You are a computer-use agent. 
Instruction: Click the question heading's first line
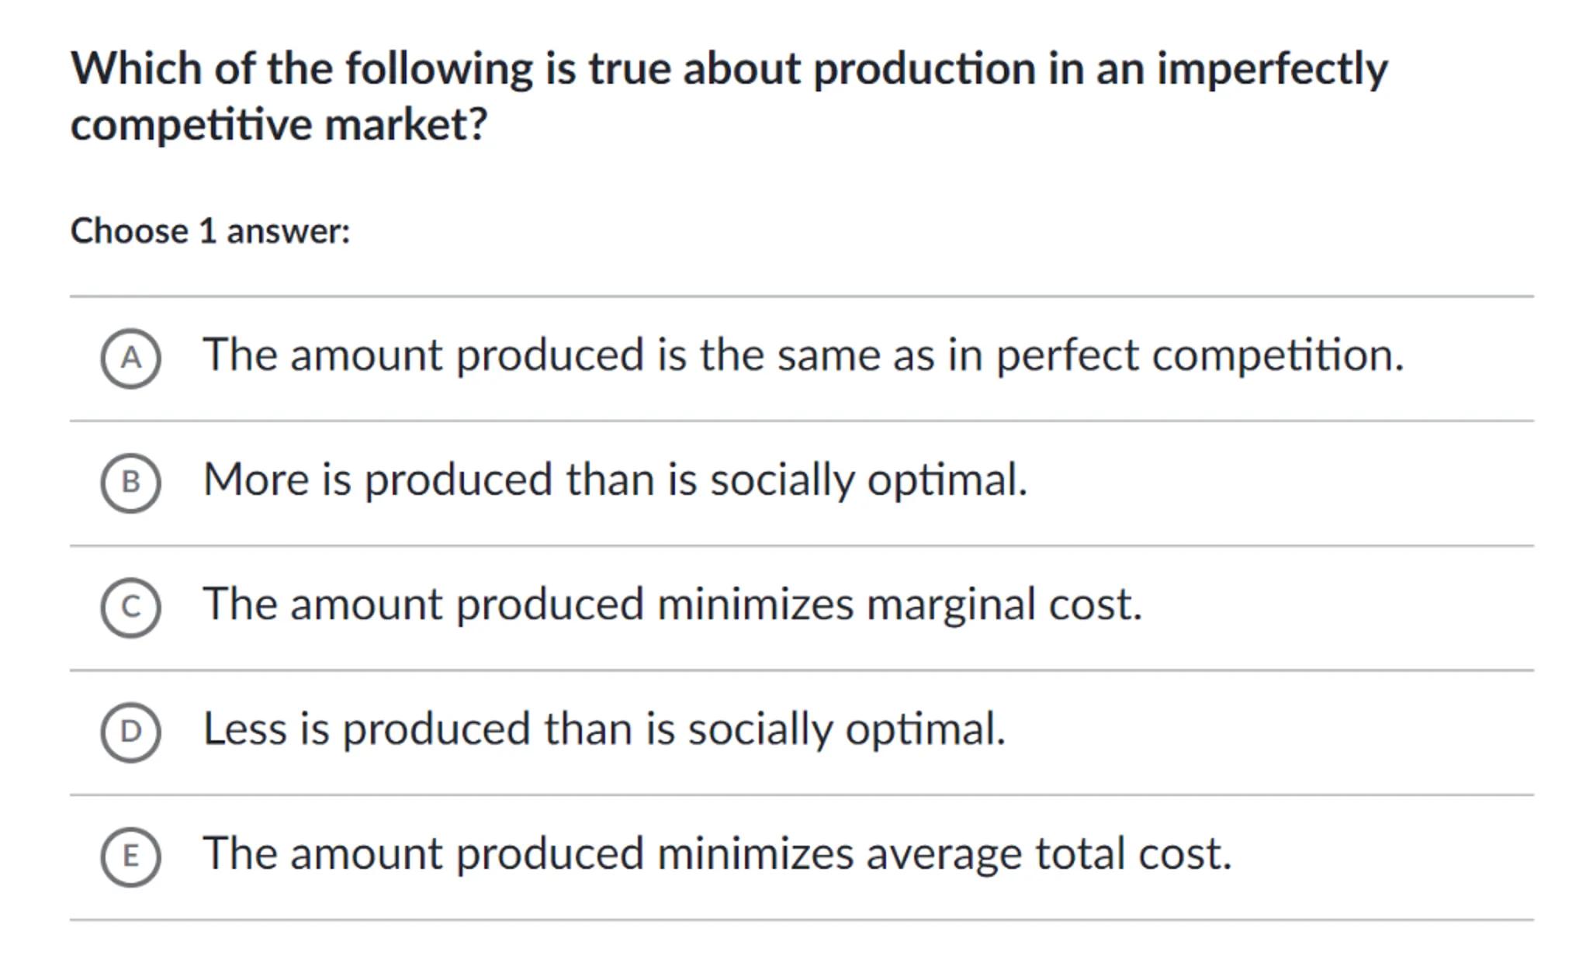coord(729,69)
